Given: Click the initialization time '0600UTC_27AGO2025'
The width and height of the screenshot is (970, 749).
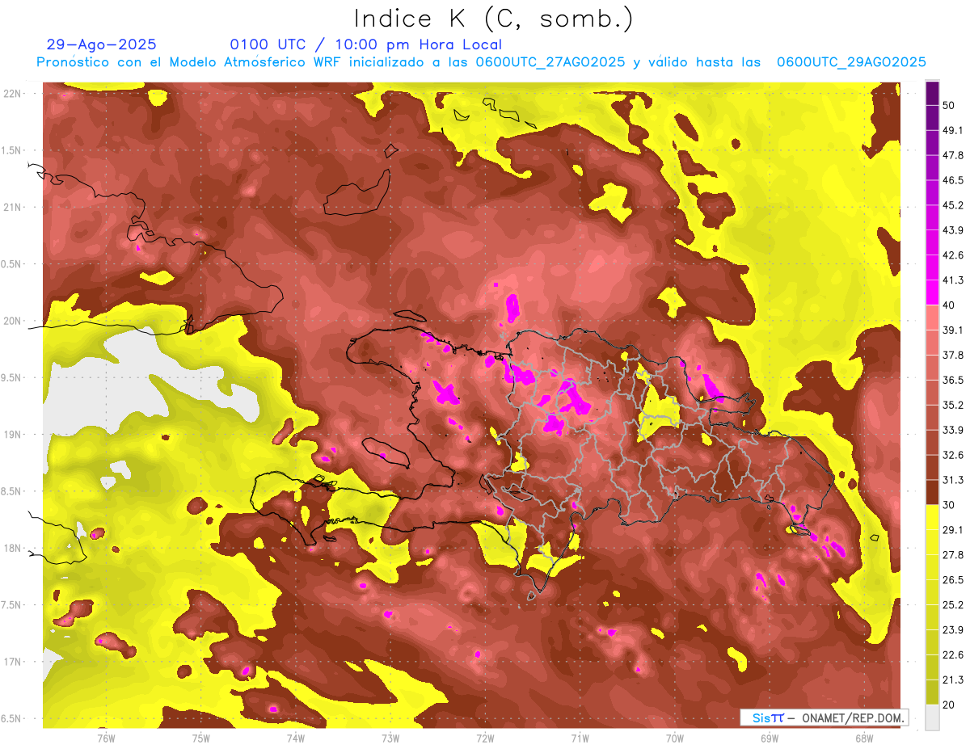Looking at the screenshot, I should click(550, 62).
